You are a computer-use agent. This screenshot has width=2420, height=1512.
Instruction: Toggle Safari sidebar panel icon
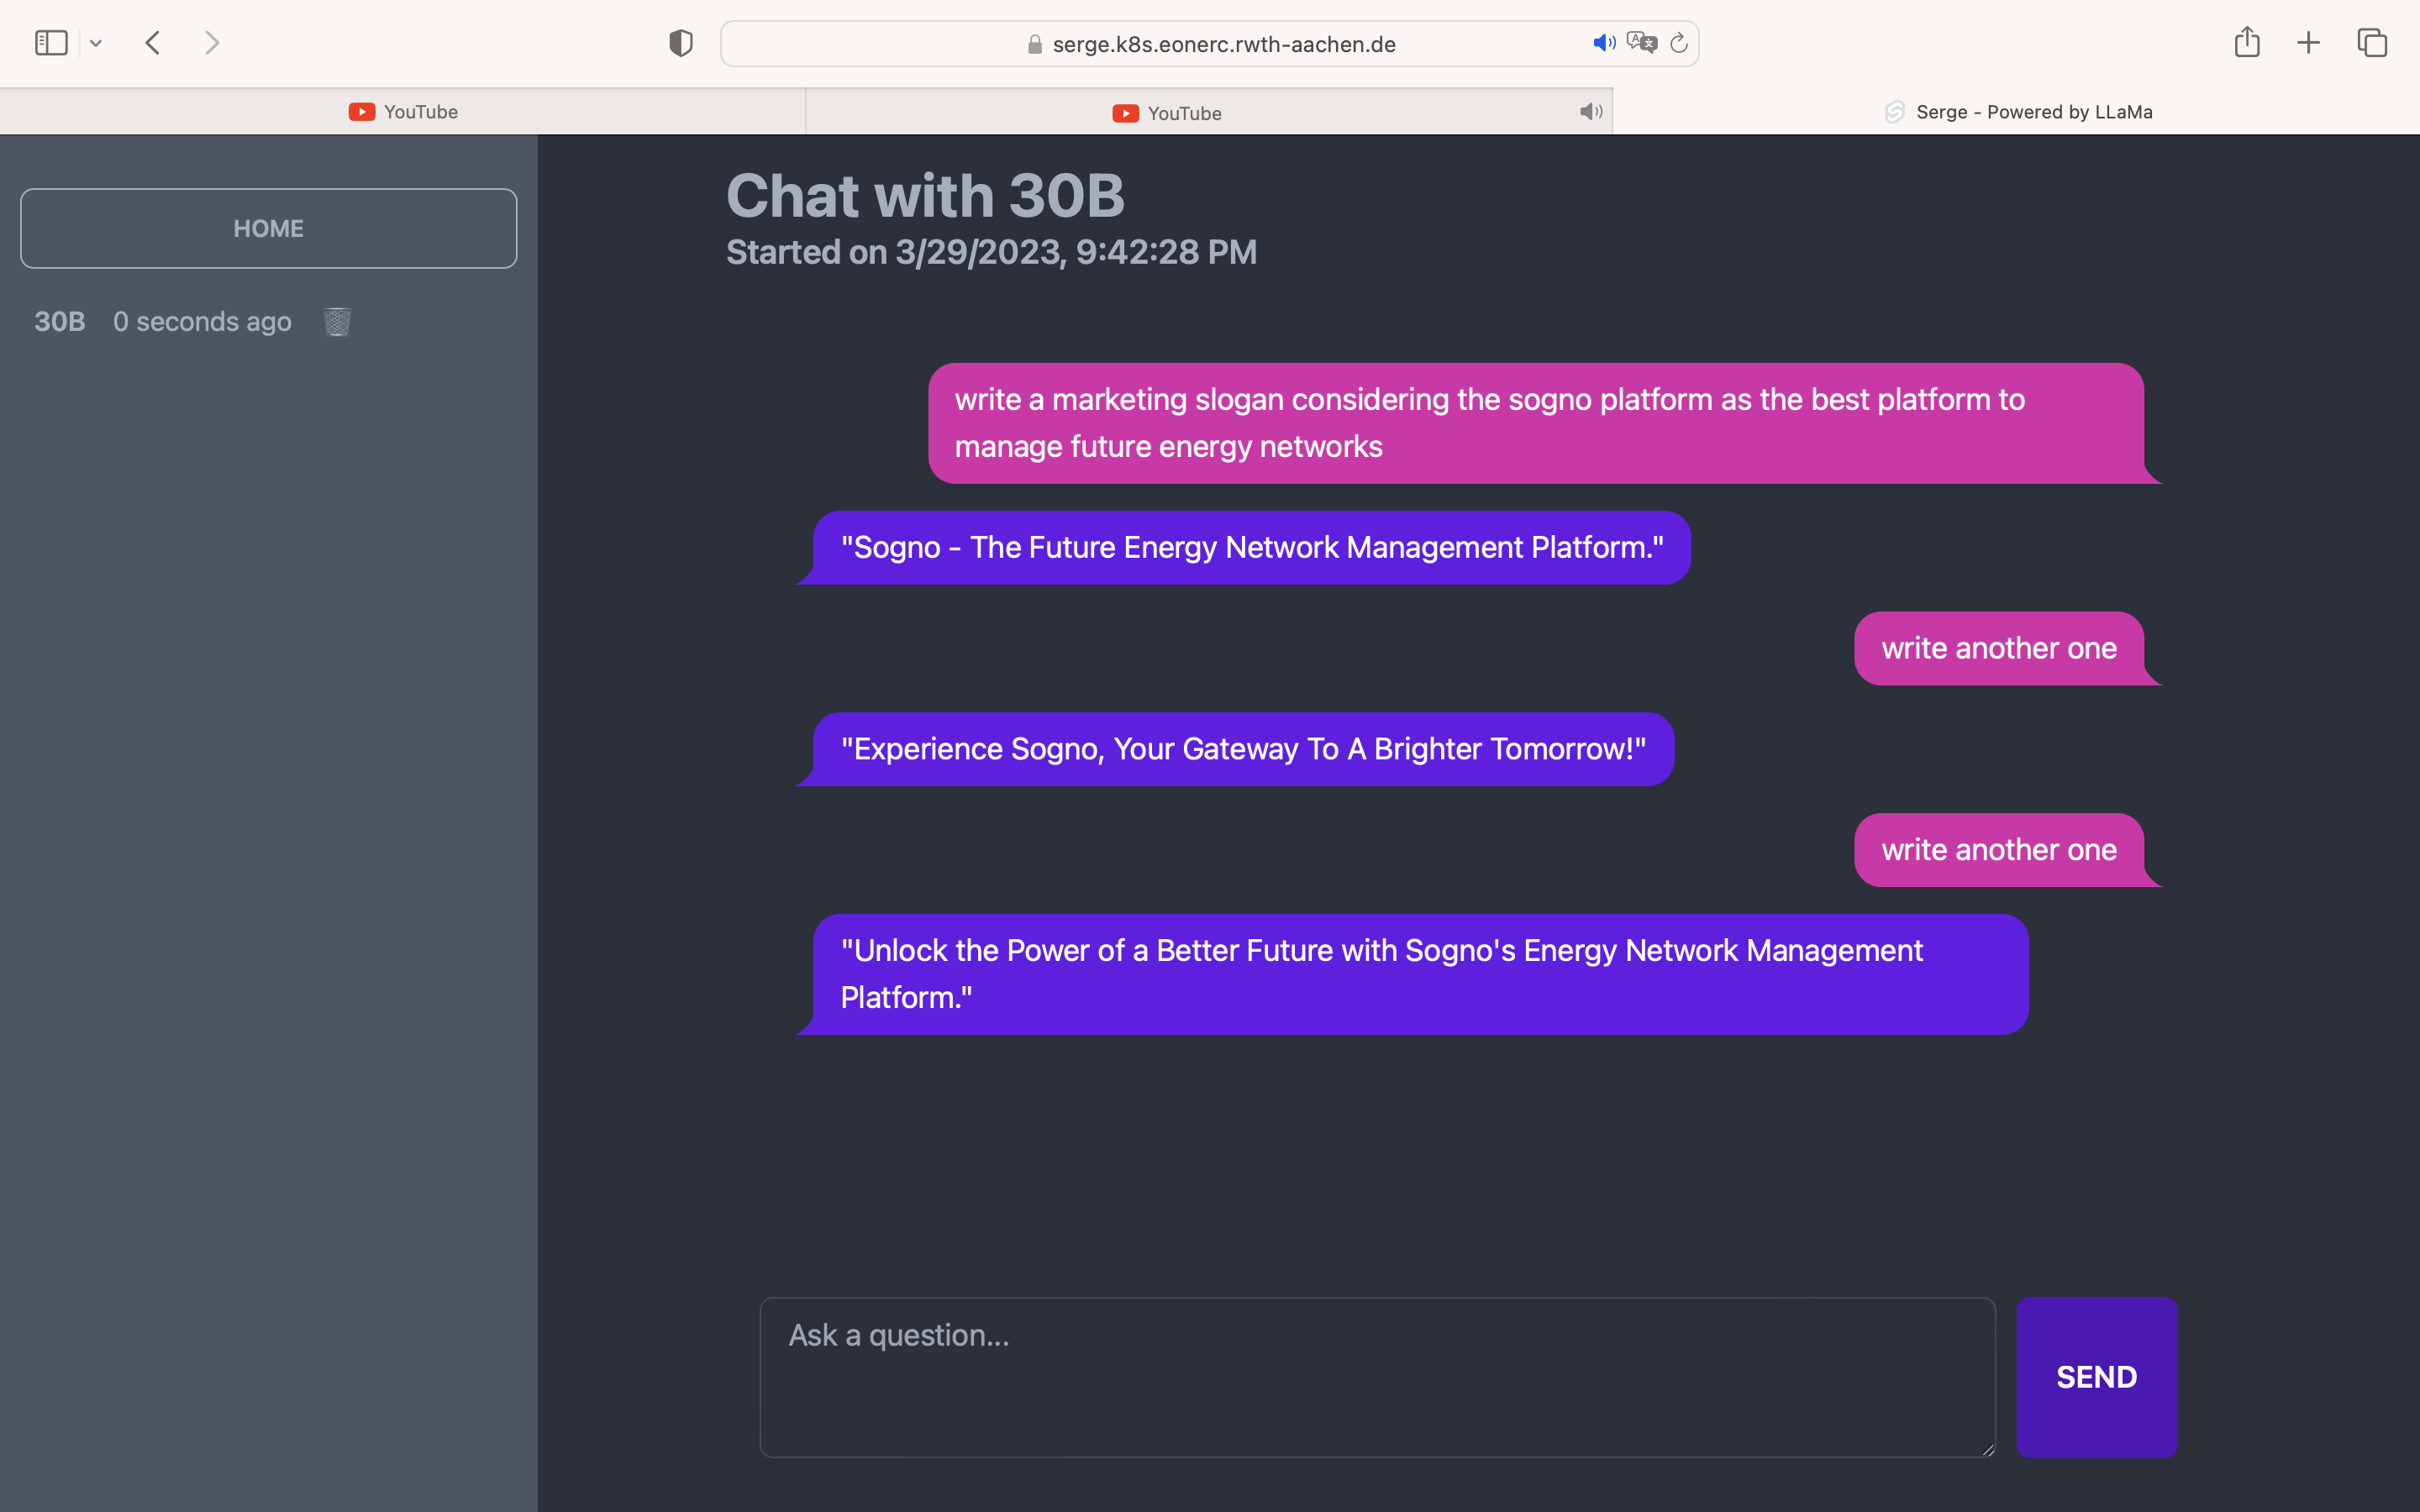51,43
